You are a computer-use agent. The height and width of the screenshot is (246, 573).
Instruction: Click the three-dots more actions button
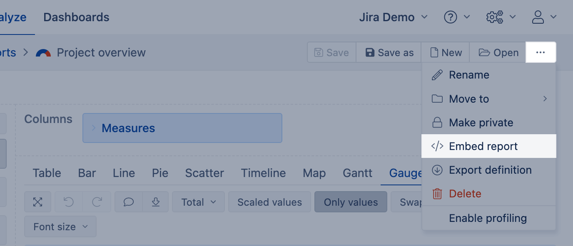(541, 52)
